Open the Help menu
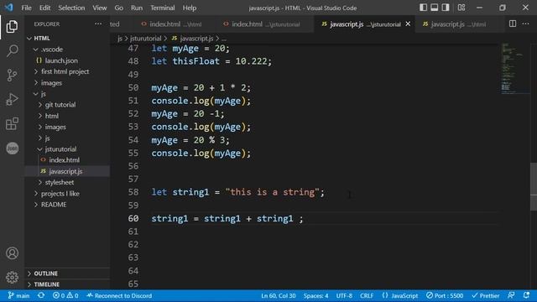 190,8
